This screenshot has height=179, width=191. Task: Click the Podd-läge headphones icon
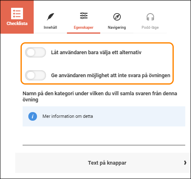[x=150, y=17]
